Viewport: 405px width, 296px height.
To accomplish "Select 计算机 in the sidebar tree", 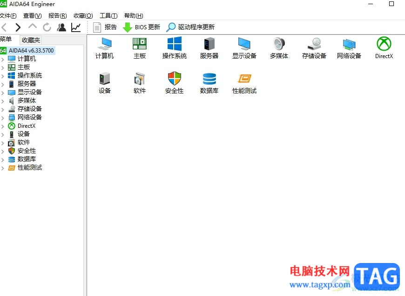I will [27, 59].
